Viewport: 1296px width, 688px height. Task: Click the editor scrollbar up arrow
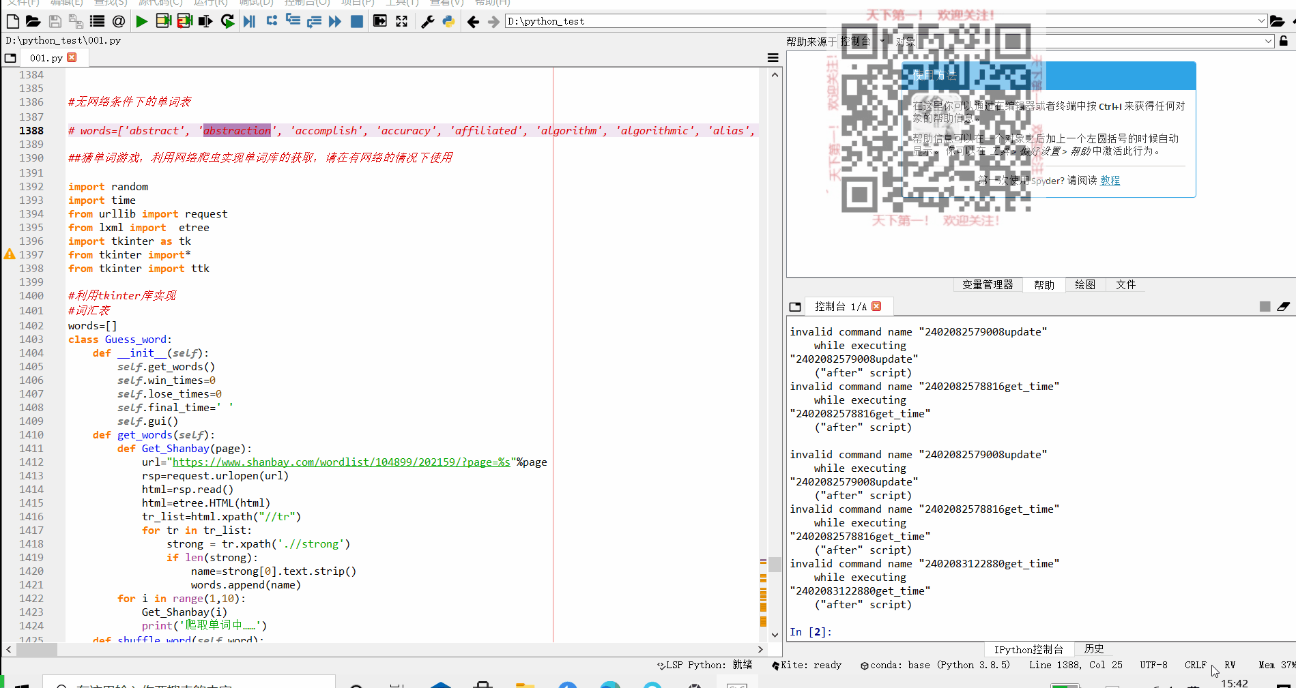coord(775,74)
